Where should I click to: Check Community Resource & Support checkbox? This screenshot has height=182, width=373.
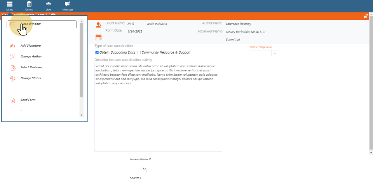coord(139,52)
